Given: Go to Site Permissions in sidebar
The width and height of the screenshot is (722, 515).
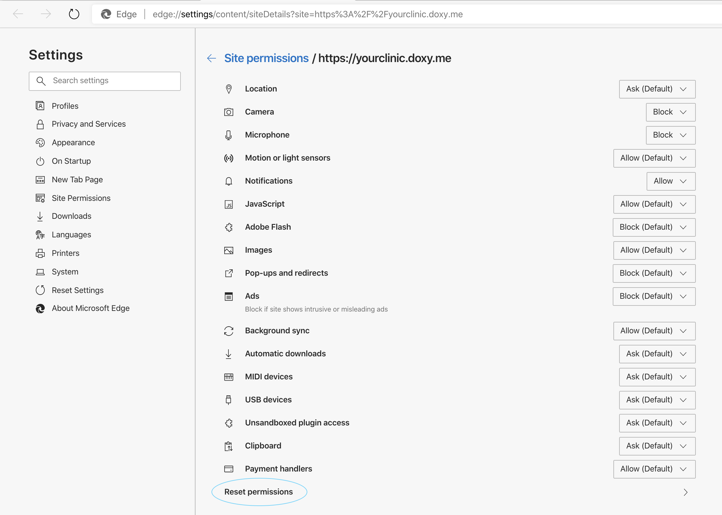Looking at the screenshot, I should pos(81,198).
